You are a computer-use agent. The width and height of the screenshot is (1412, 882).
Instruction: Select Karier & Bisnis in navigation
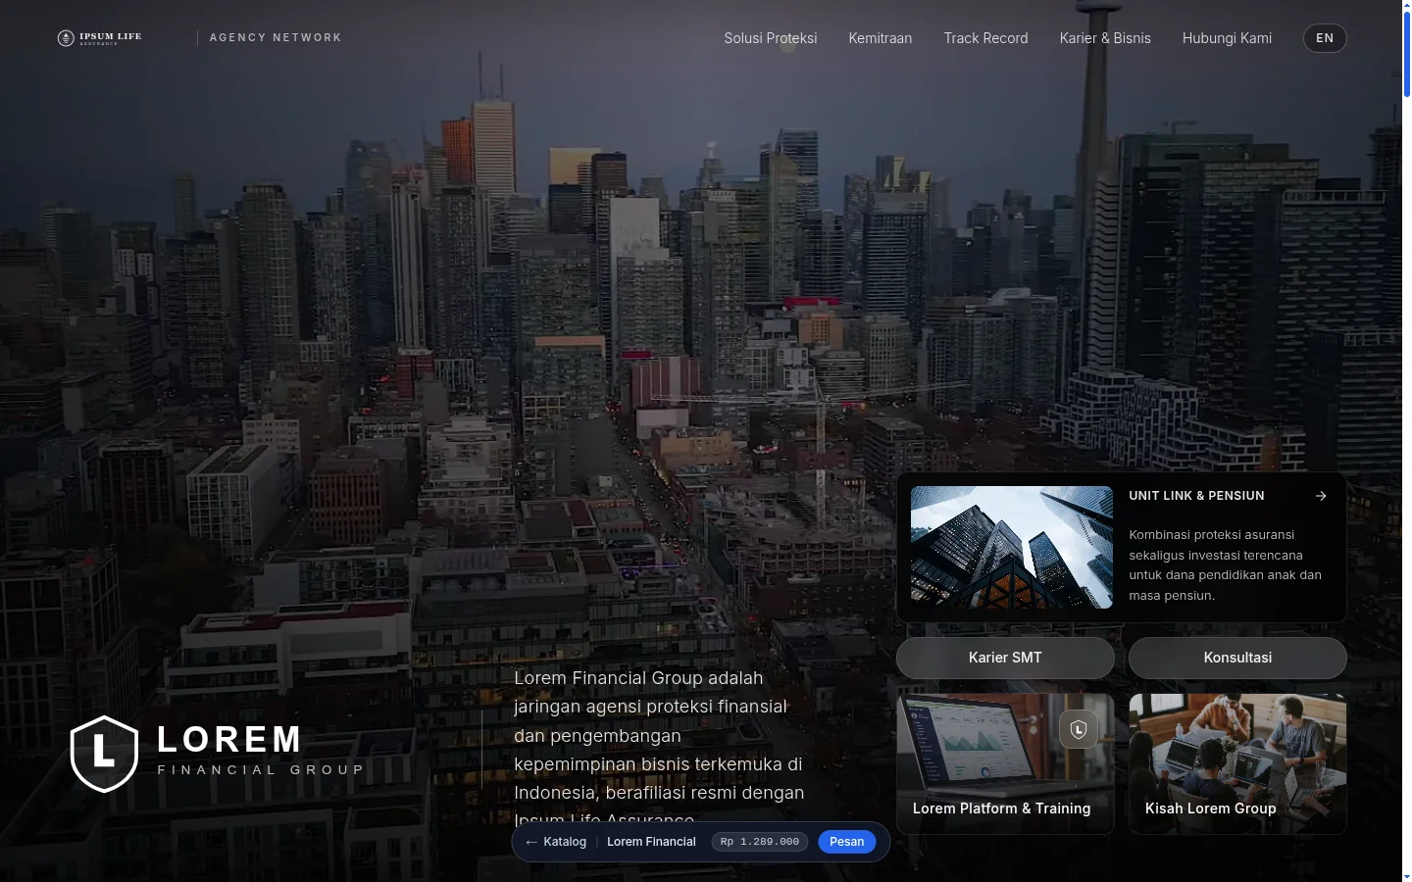click(1105, 38)
